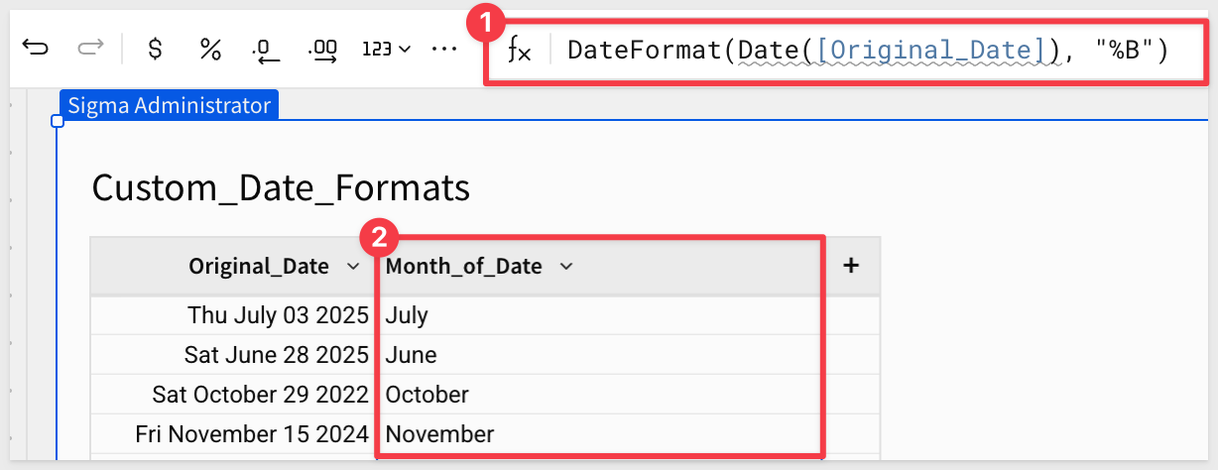Image resolution: width=1218 pixels, height=470 pixels.
Task: Increase decimal places icon
Action: coord(323,49)
